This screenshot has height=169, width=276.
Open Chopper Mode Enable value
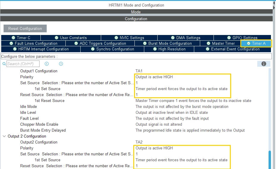click(159, 125)
